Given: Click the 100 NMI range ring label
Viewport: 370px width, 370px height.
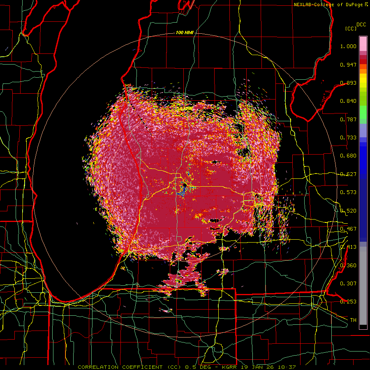Looking at the screenshot, I should (185, 32).
